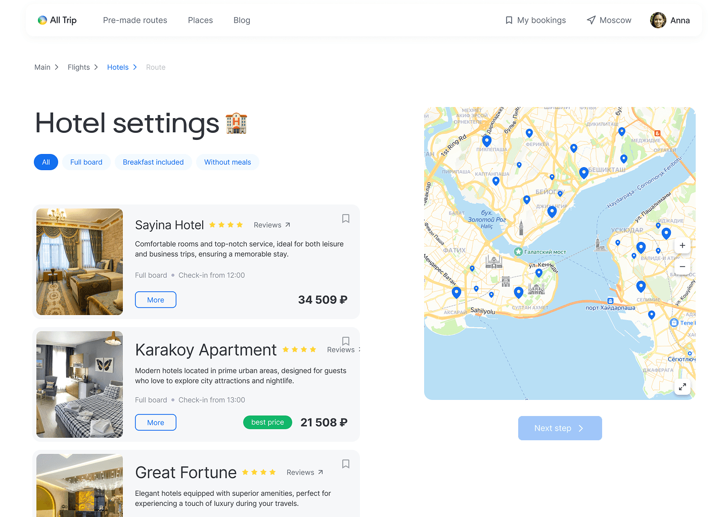The image size is (728, 517).
Task: Open Great Fortune Reviews link
Action: [x=305, y=473]
